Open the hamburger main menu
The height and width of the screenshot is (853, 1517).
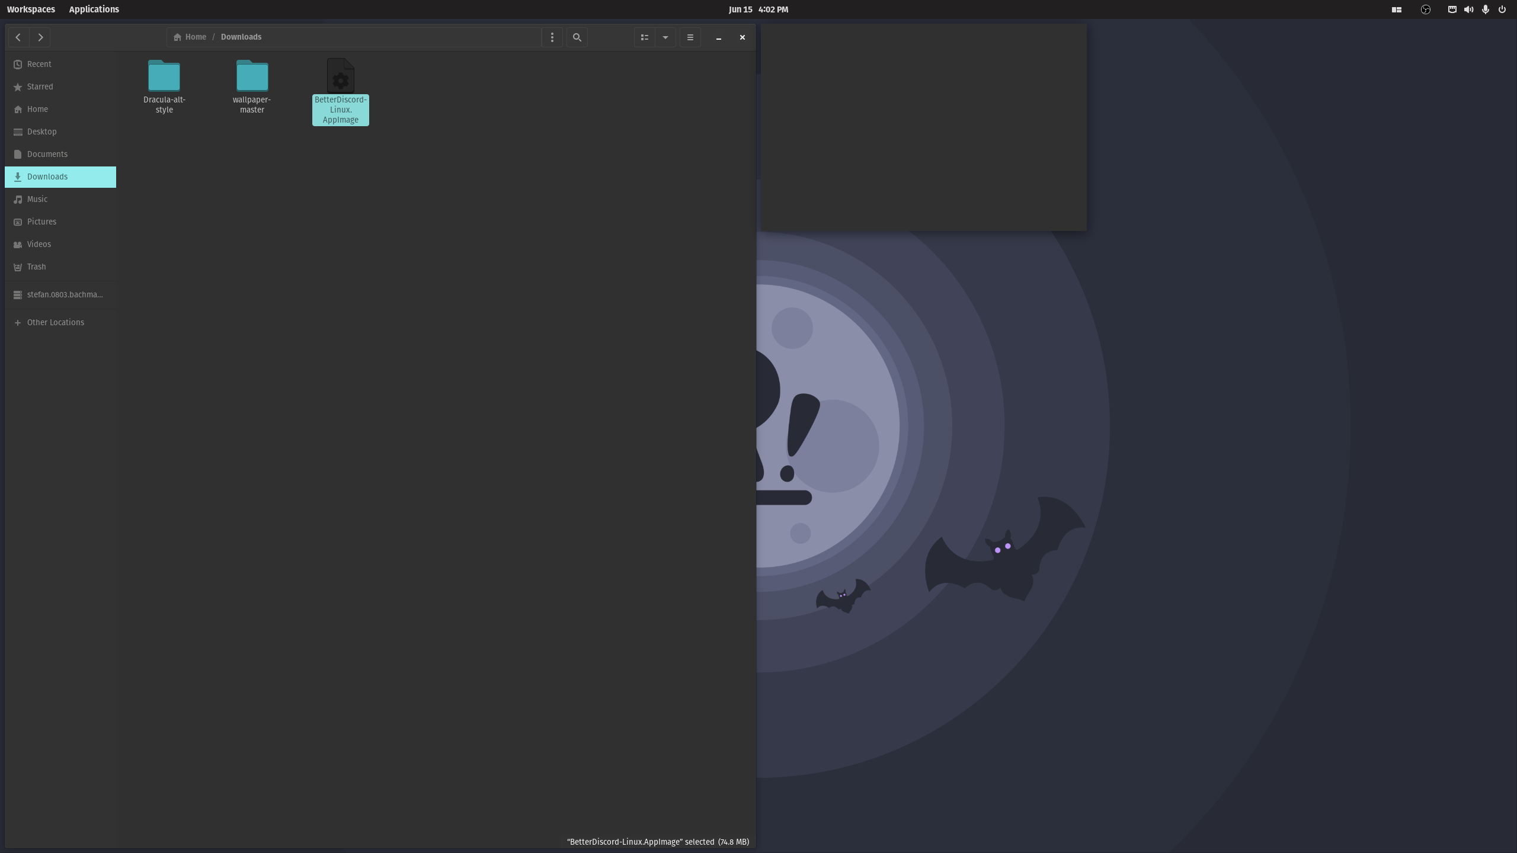point(690,37)
